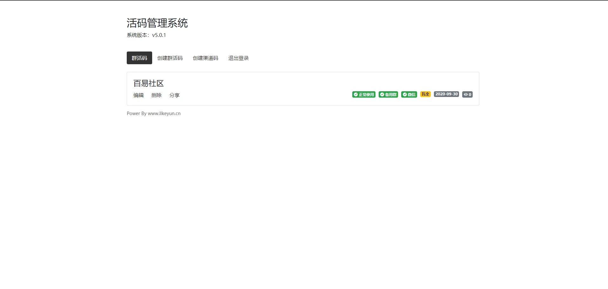Click the 活码管理系统 page heading
The height and width of the screenshot is (289, 608).
tap(157, 23)
